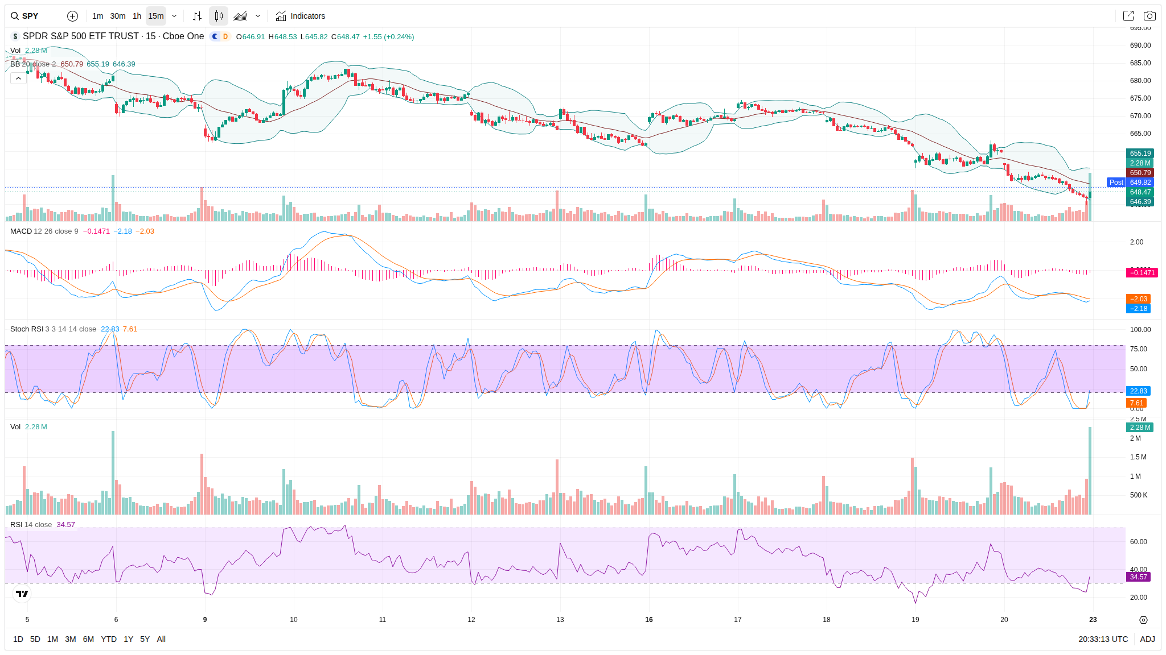
Task: Toggle the extended hours moon badge
Action: (x=215, y=36)
